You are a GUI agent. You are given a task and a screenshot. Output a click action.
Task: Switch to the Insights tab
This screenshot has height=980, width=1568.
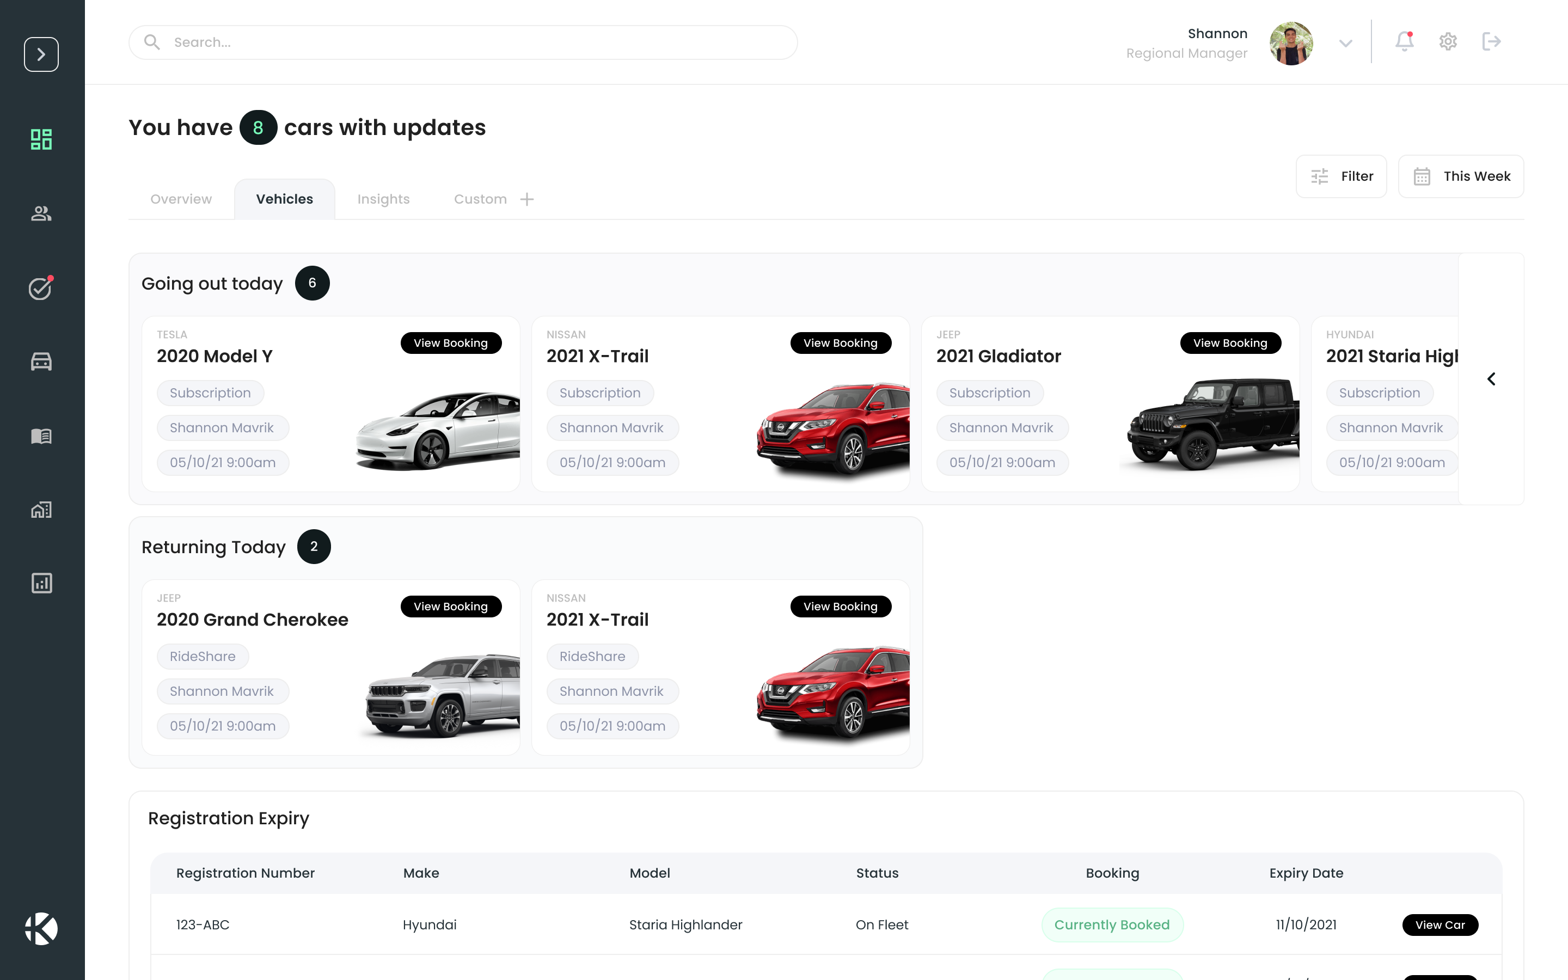(383, 199)
